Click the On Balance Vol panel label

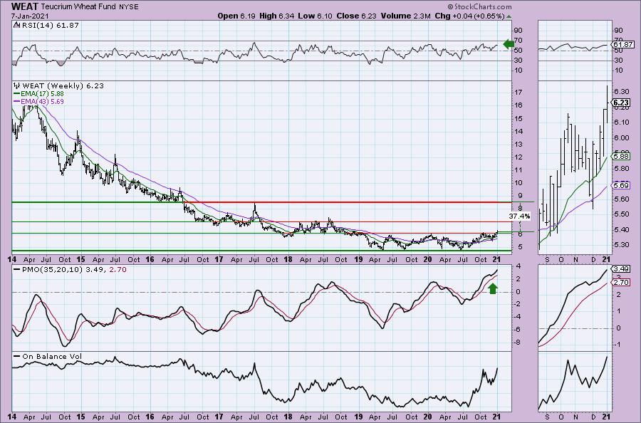click(52, 356)
